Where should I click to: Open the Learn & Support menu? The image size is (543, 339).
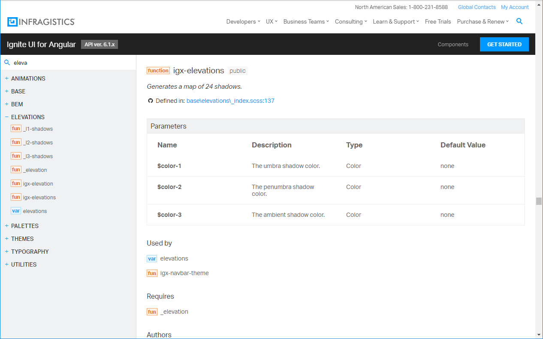(396, 22)
